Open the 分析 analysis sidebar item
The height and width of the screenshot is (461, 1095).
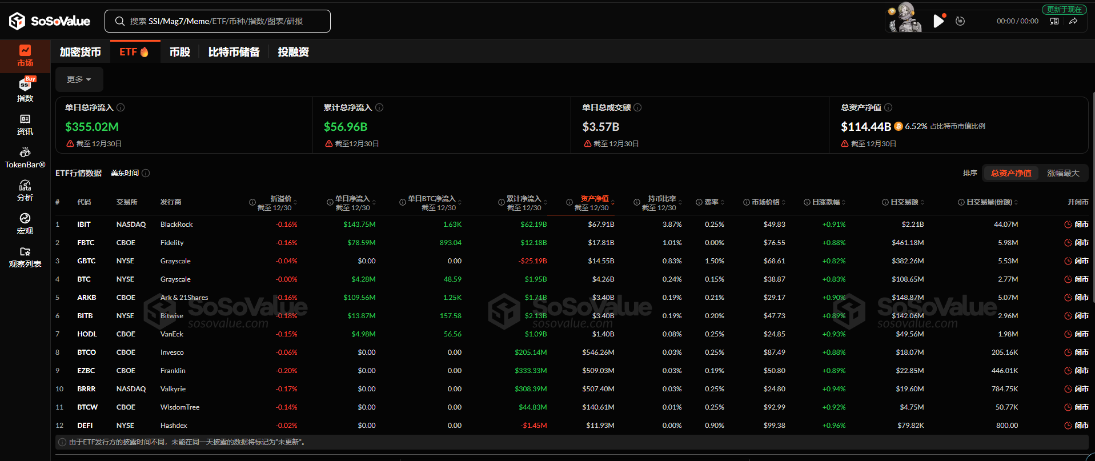point(25,191)
